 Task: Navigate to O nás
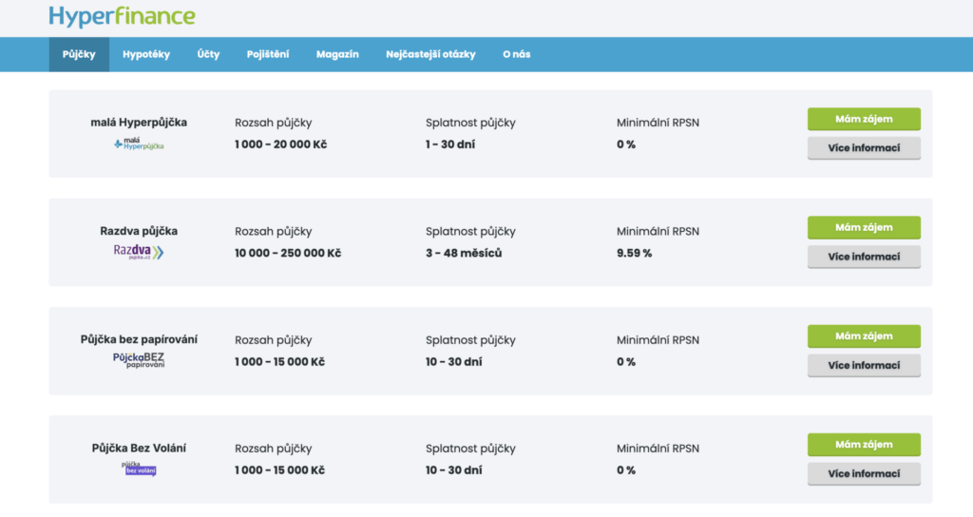517,54
